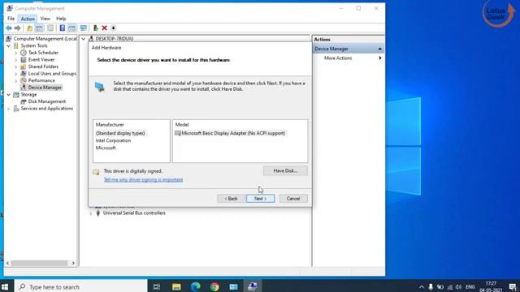Select Microsoft Basic Display Adapter model
The width and height of the screenshot is (520, 292).
tap(233, 133)
